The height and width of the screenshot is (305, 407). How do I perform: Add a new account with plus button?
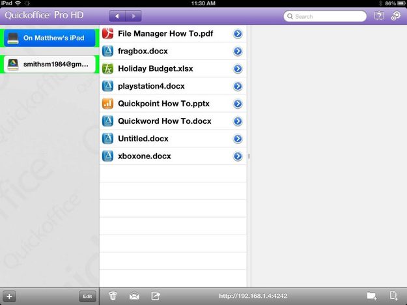point(9,296)
